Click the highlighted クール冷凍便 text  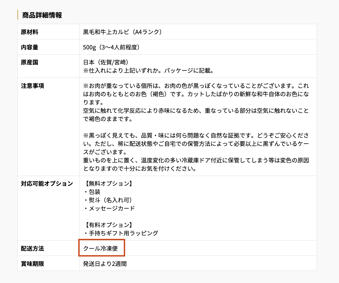[x=101, y=248]
